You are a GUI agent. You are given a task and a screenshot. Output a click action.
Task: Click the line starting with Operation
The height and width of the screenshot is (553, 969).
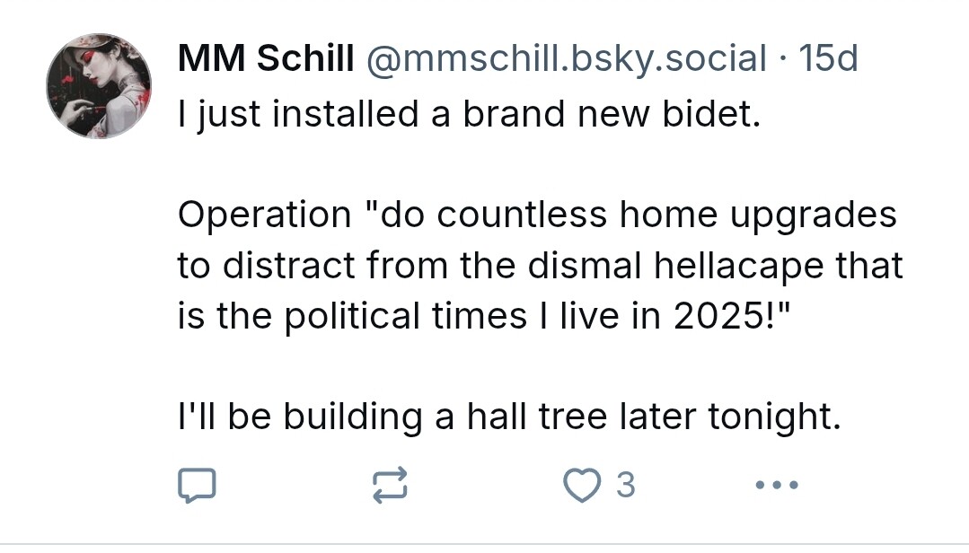click(x=537, y=215)
